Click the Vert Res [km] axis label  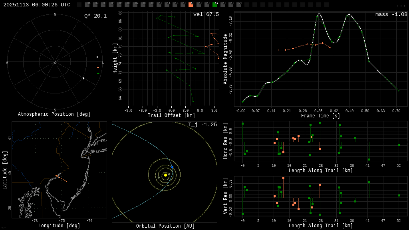(x=225, y=196)
